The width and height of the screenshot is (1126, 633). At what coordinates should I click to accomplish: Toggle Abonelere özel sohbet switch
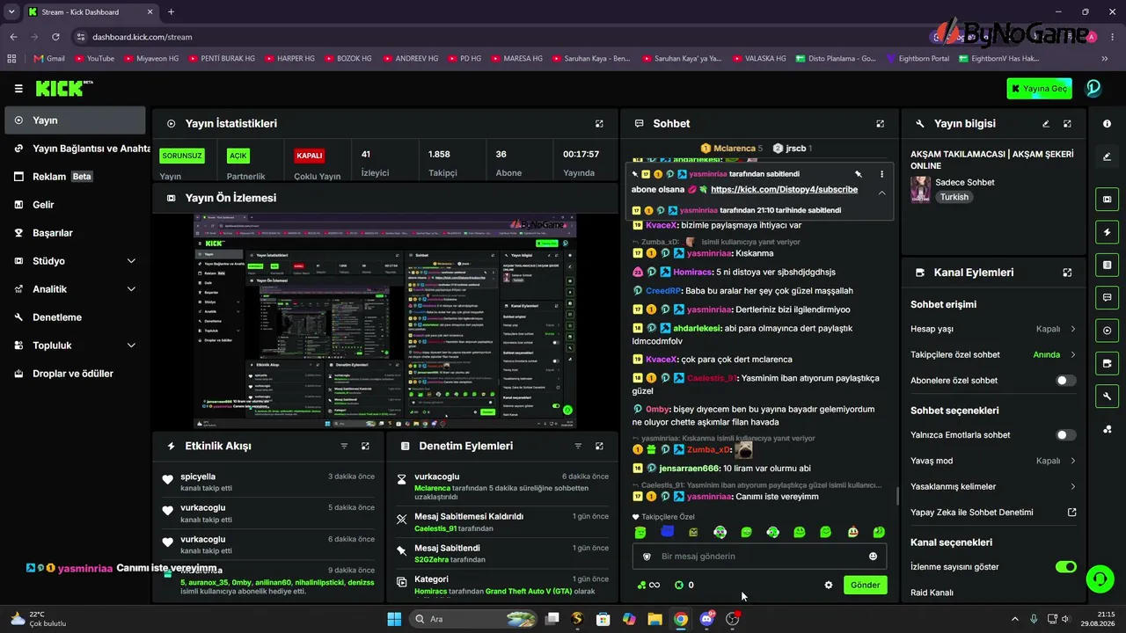point(1065,381)
